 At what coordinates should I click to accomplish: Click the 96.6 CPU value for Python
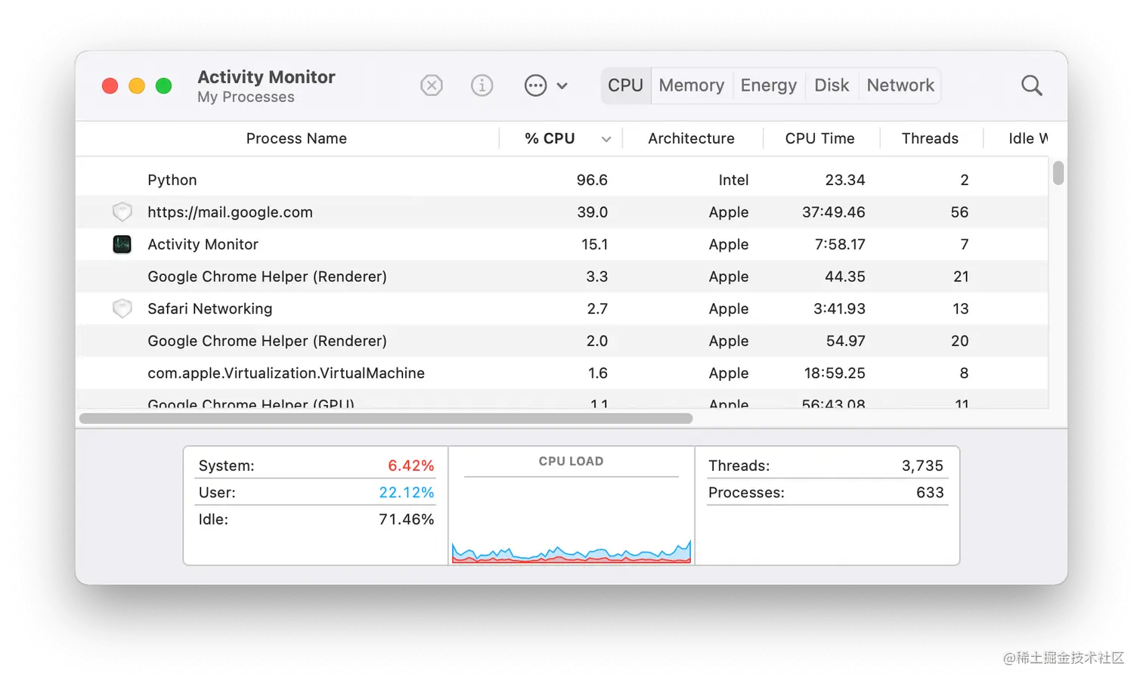tap(592, 180)
